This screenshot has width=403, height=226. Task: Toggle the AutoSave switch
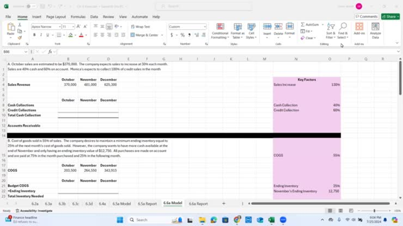[29, 6]
